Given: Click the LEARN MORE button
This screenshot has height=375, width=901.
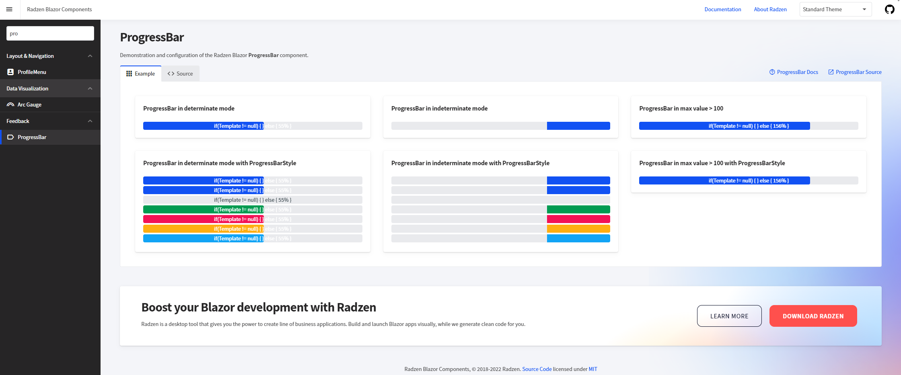Looking at the screenshot, I should pyautogui.click(x=729, y=316).
